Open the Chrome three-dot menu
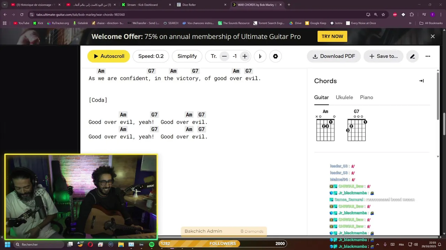 click(x=441, y=15)
